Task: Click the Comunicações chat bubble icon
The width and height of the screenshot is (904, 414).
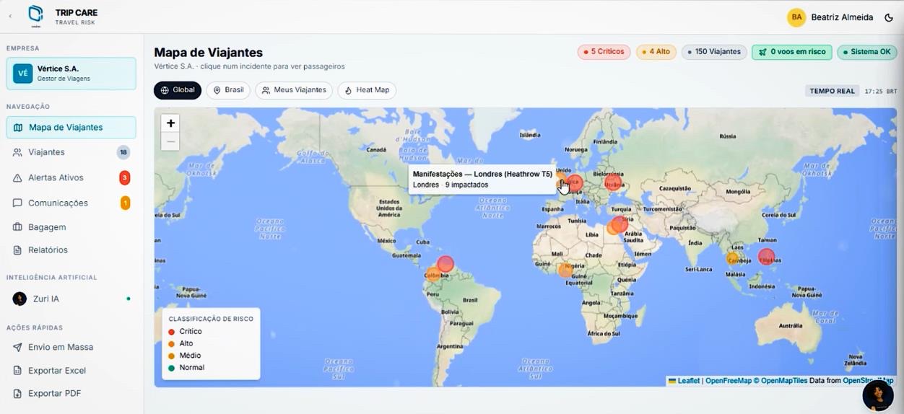Action: [x=17, y=203]
